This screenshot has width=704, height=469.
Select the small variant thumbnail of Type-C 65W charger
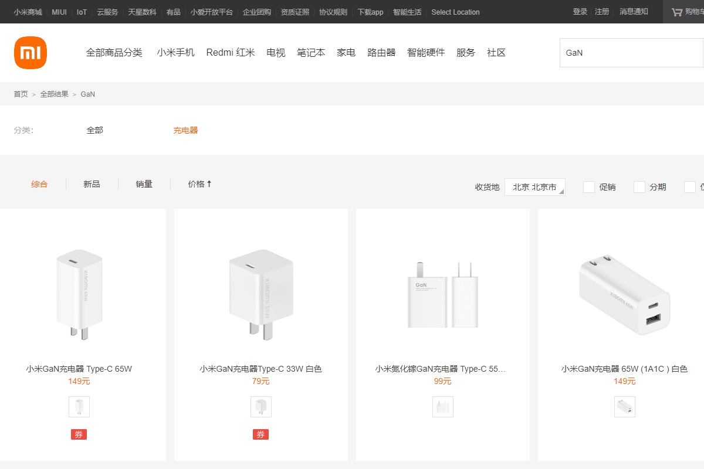(79, 407)
